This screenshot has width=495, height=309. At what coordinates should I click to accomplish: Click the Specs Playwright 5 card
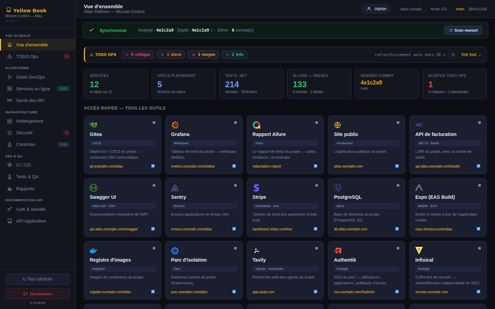[184, 84]
